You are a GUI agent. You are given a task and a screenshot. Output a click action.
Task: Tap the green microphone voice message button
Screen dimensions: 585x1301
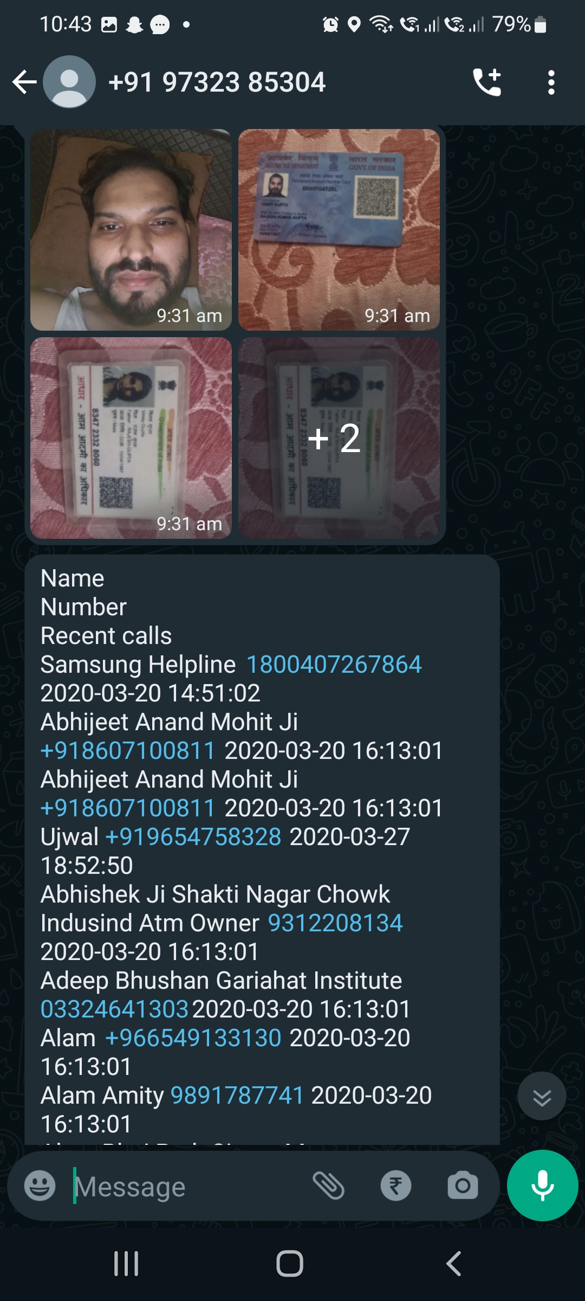[542, 1186]
